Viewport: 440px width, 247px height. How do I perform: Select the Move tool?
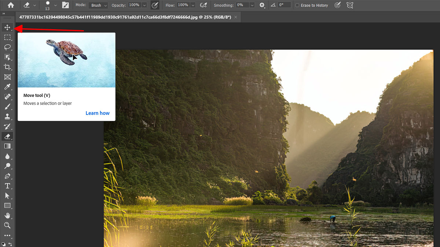[7, 27]
